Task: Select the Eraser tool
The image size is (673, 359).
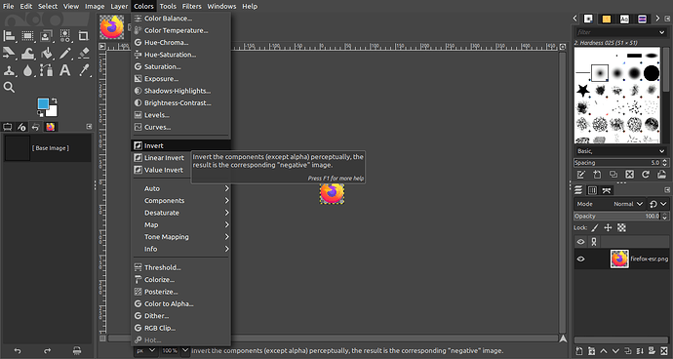Action: (x=83, y=54)
